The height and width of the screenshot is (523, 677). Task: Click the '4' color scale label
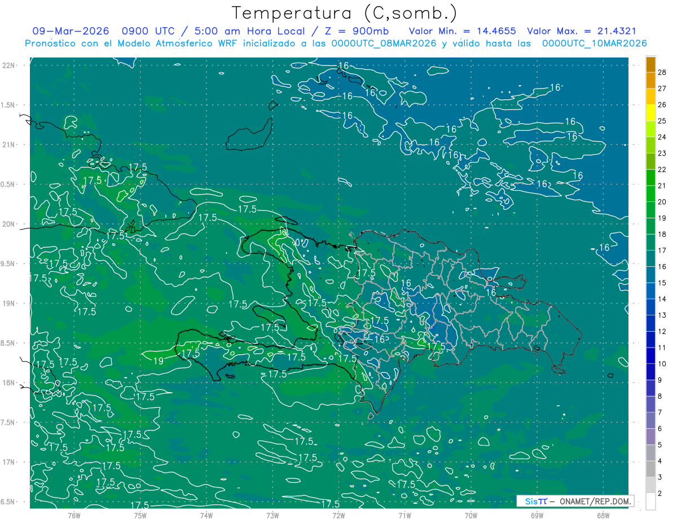click(660, 462)
